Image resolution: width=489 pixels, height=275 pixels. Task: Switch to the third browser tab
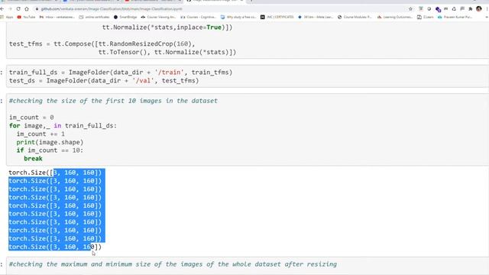[x=152, y=1]
